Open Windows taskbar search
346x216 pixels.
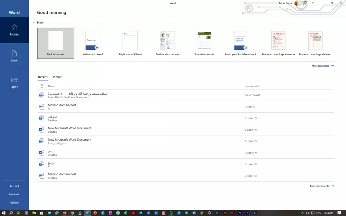click(x=11, y=213)
